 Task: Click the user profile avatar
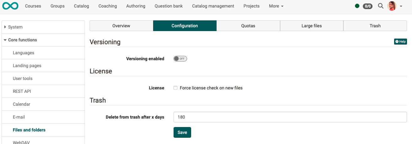point(392,6)
